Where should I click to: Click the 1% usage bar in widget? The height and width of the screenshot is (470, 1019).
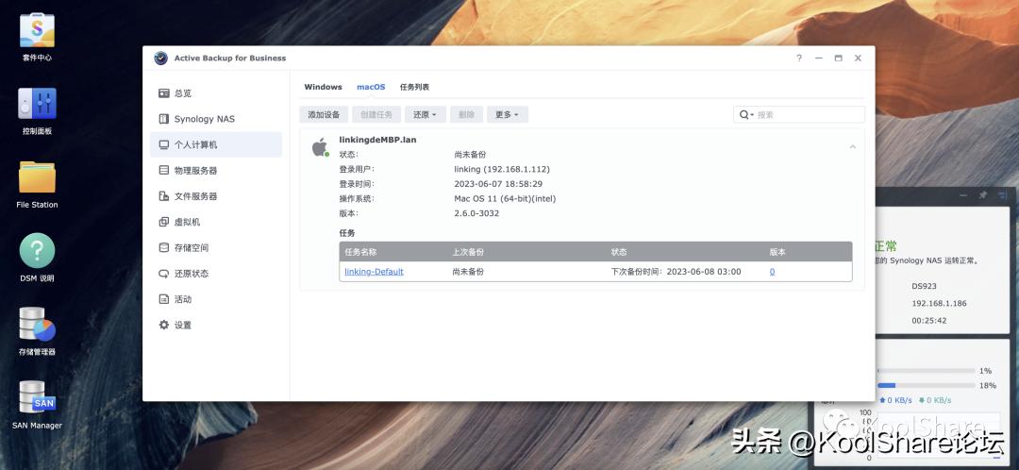(926, 371)
